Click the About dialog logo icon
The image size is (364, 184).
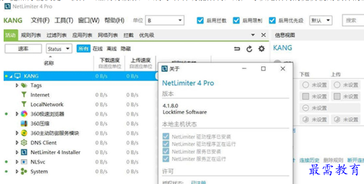tap(165, 69)
